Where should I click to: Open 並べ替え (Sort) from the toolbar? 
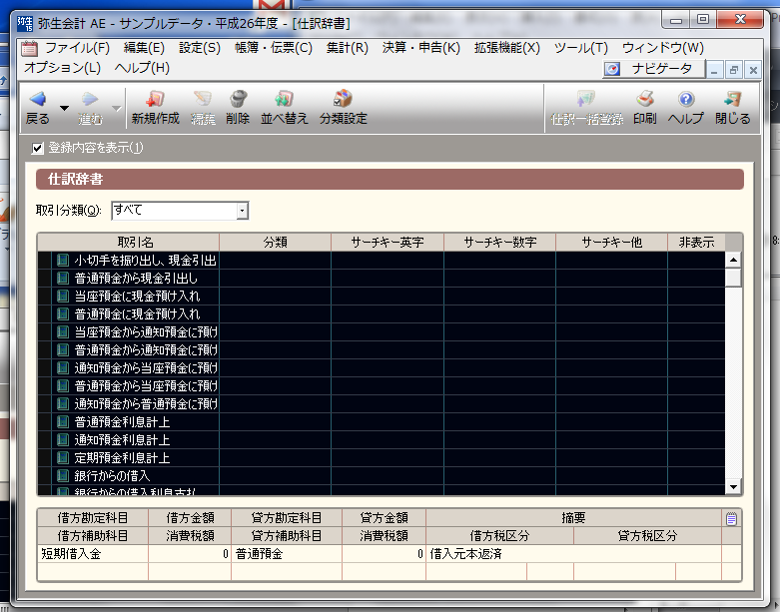[284, 100]
